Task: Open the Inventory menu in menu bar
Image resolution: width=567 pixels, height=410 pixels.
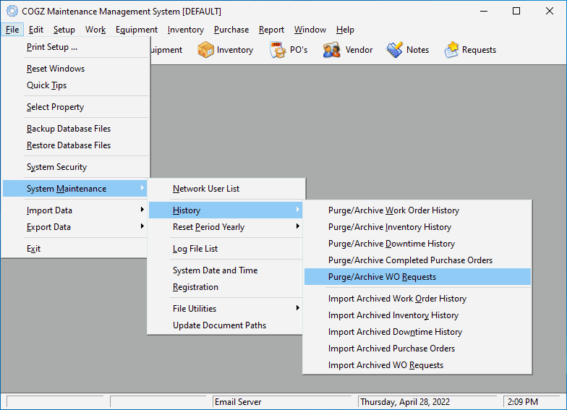Action: coord(185,30)
